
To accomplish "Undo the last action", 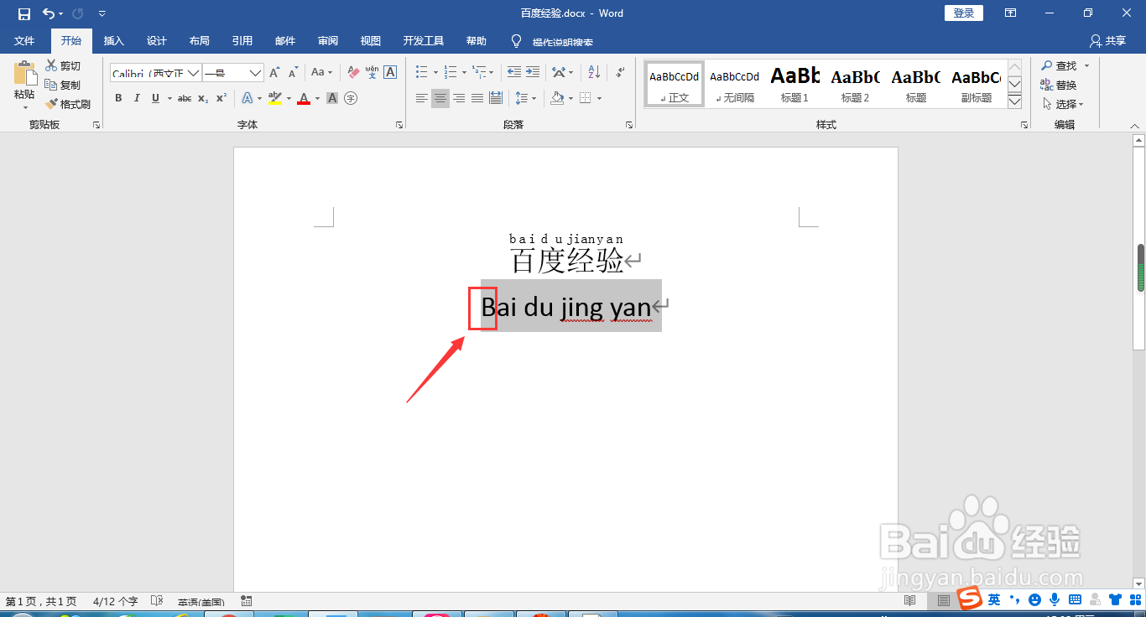I will (49, 13).
